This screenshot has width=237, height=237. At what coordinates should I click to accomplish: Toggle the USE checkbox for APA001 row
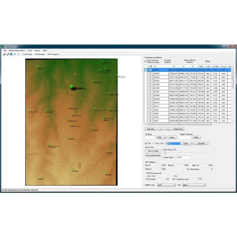pyautogui.click(x=150, y=70)
